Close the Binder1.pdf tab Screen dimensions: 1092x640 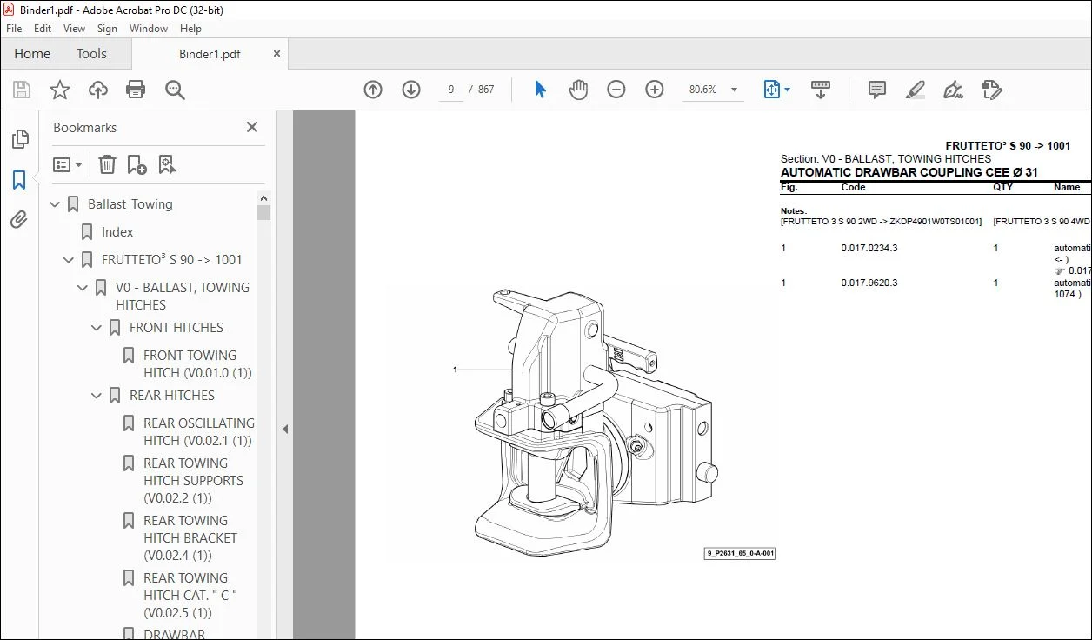pyautogui.click(x=277, y=53)
